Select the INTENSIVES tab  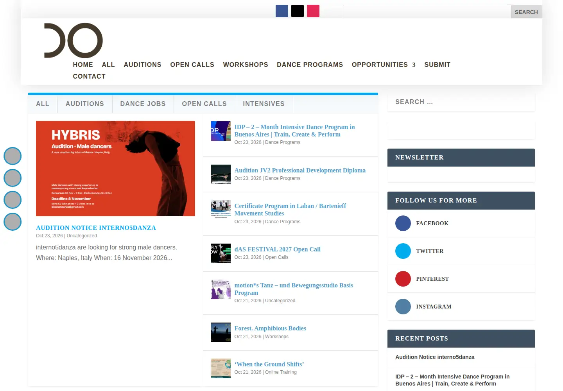(264, 104)
